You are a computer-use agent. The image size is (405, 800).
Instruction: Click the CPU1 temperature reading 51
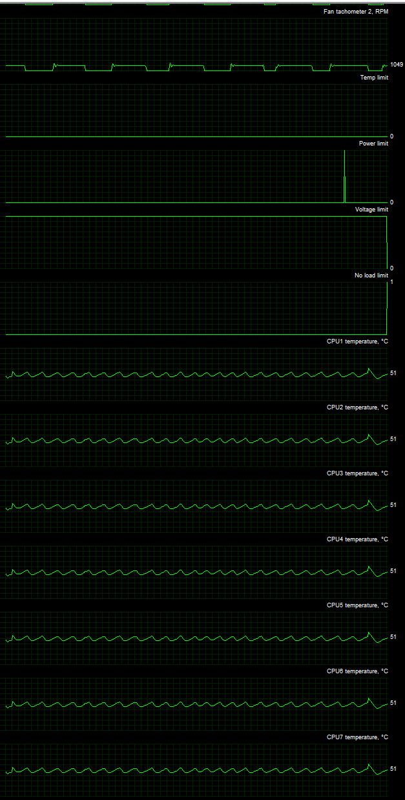(393, 373)
